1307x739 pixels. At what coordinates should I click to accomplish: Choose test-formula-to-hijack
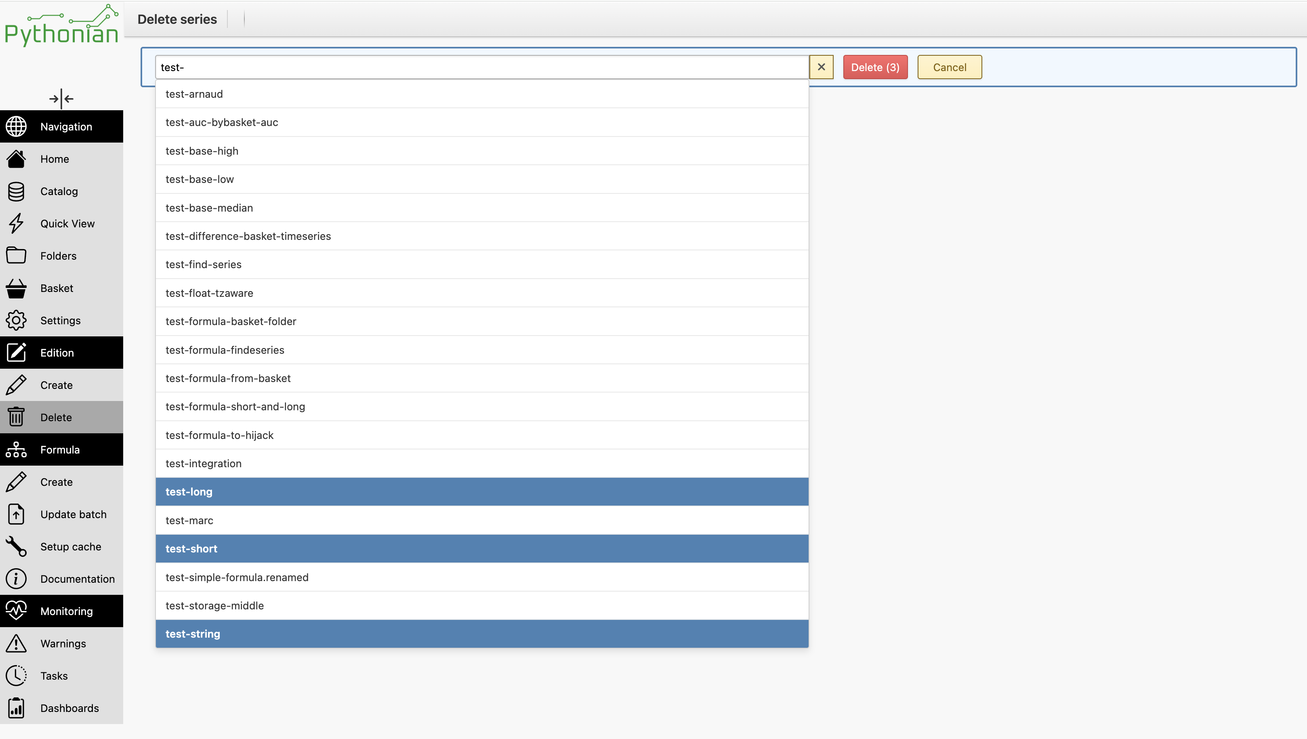coord(482,435)
